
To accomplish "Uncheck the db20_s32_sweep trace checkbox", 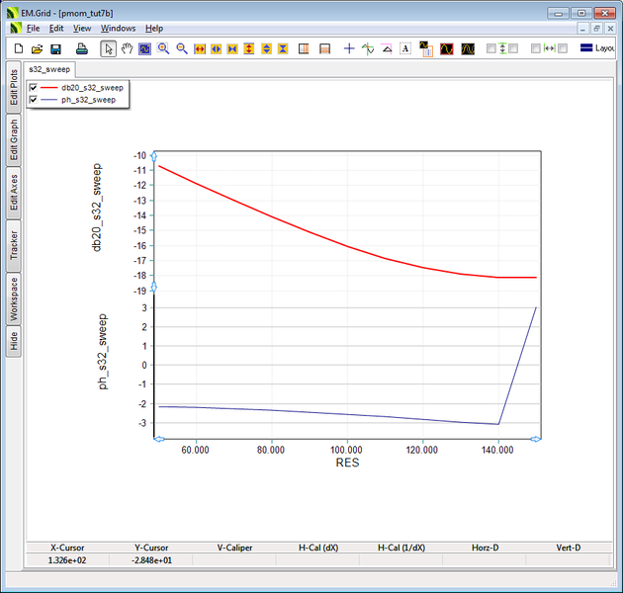I will coord(34,88).
